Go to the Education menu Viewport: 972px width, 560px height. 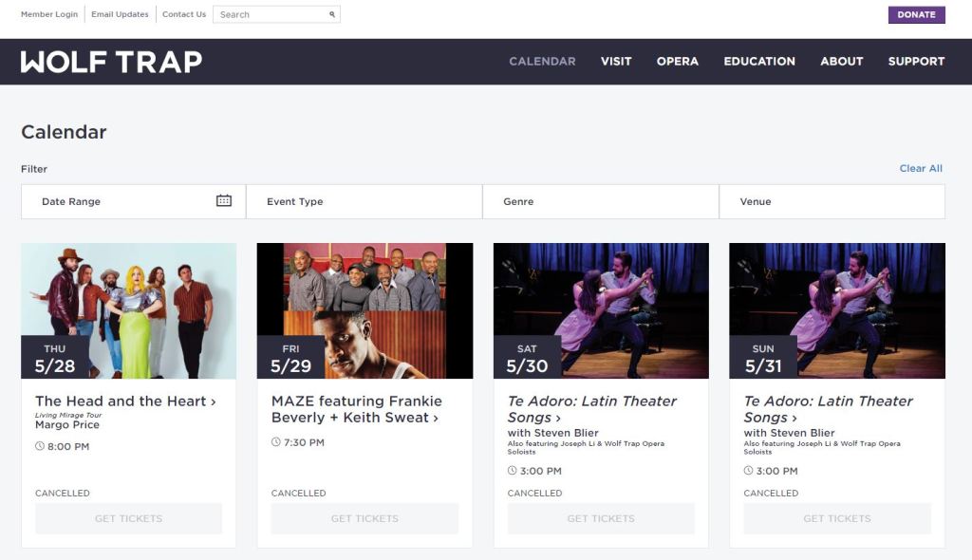click(x=758, y=62)
